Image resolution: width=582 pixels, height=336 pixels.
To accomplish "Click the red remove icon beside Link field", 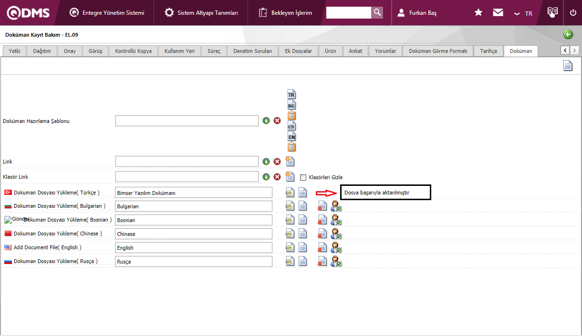I will [277, 162].
